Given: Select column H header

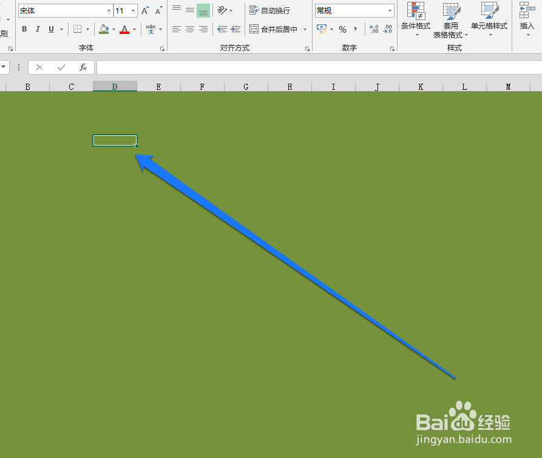Looking at the screenshot, I should 290,87.
